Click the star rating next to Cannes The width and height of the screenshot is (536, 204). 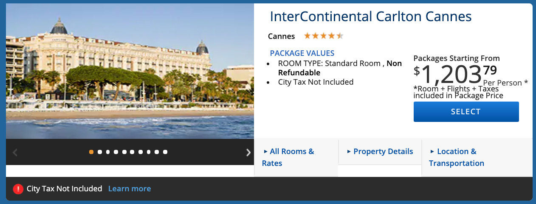tap(323, 36)
